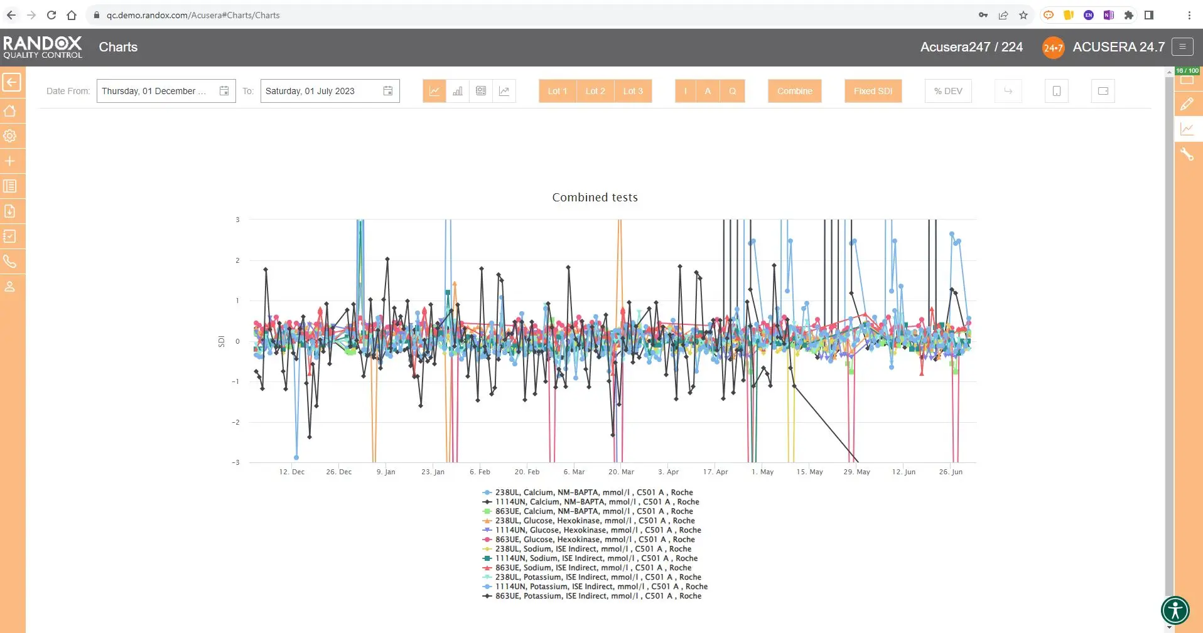
Task: Click the accessibility icon at bottom right
Action: click(1175, 610)
